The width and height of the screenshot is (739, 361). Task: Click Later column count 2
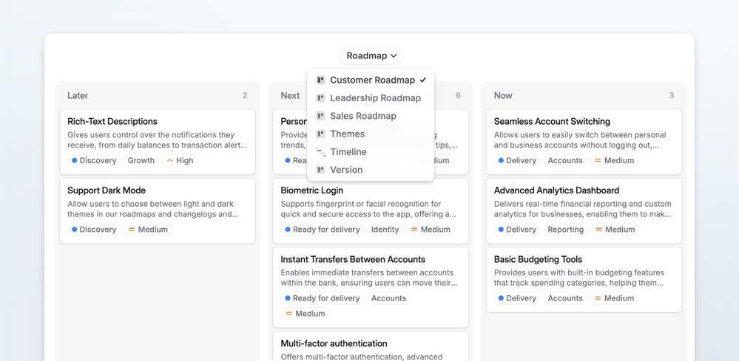(x=245, y=95)
